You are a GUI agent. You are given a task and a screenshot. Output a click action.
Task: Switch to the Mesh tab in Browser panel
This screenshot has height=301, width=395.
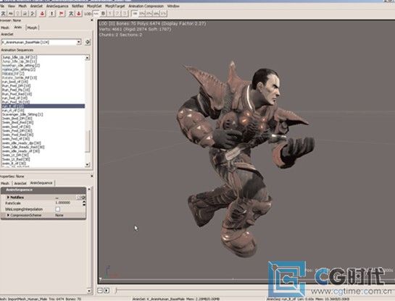pyautogui.click(x=5, y=27)
